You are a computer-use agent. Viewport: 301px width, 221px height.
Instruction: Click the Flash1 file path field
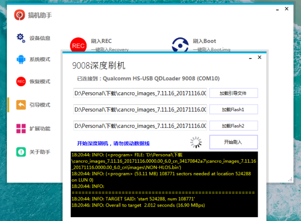140,109
